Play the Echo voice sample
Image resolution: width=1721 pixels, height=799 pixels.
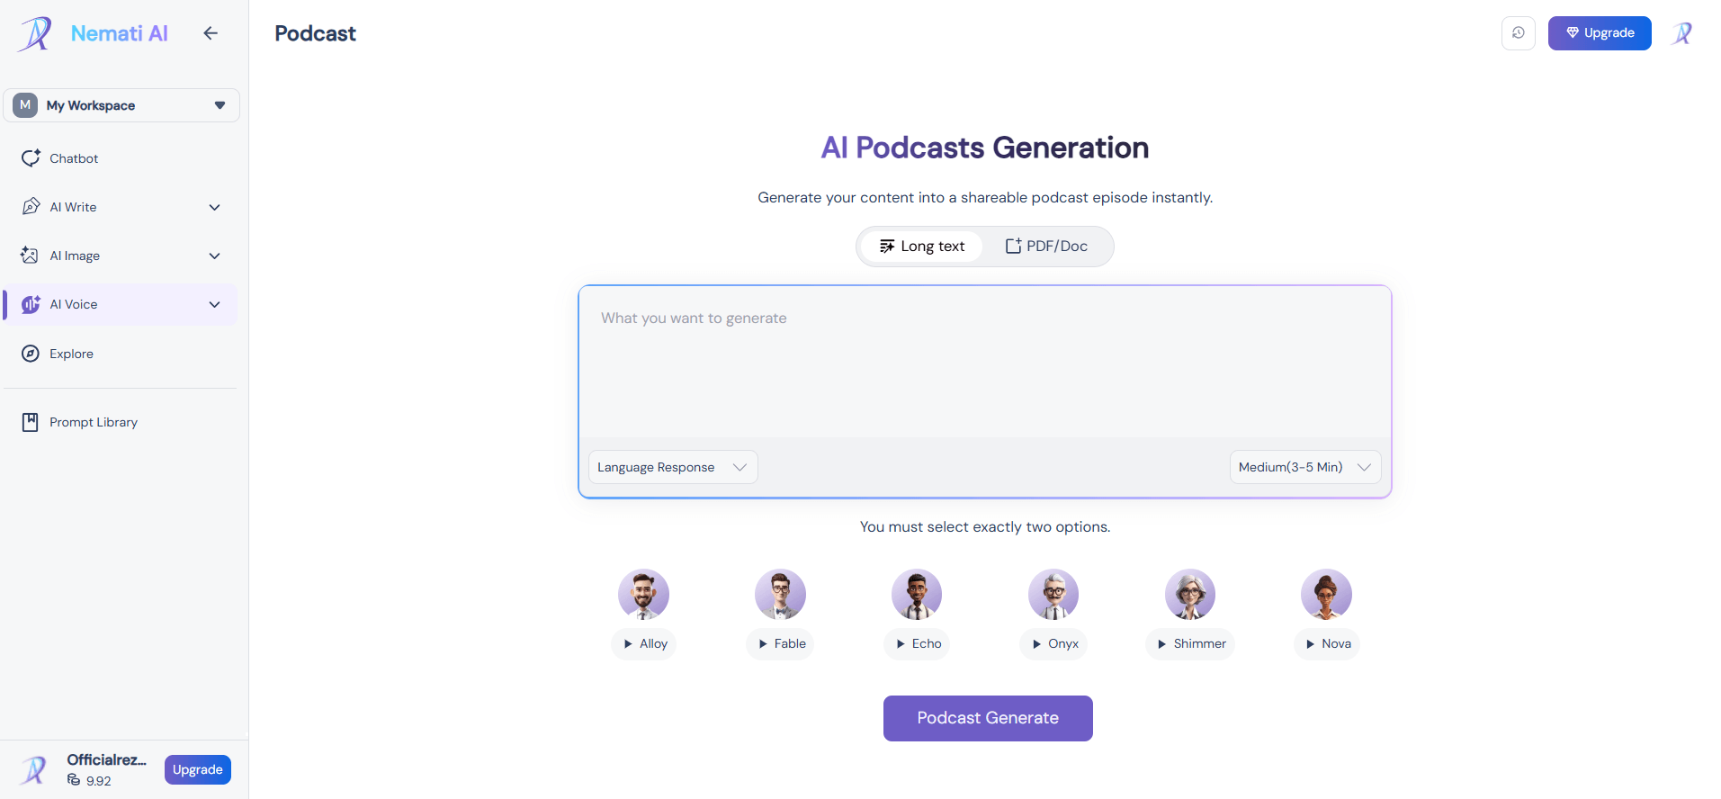coord(917,644)
